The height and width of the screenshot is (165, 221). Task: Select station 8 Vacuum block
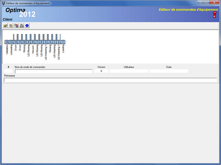point(33,42)
